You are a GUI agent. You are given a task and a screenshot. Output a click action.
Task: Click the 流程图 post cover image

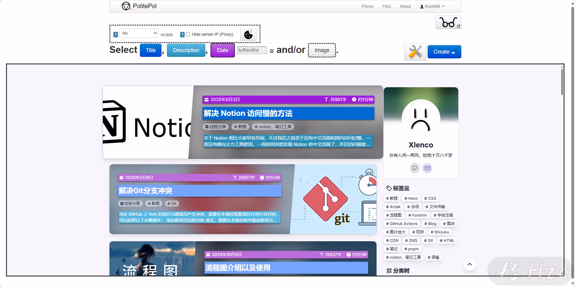[x=152, y=258]
